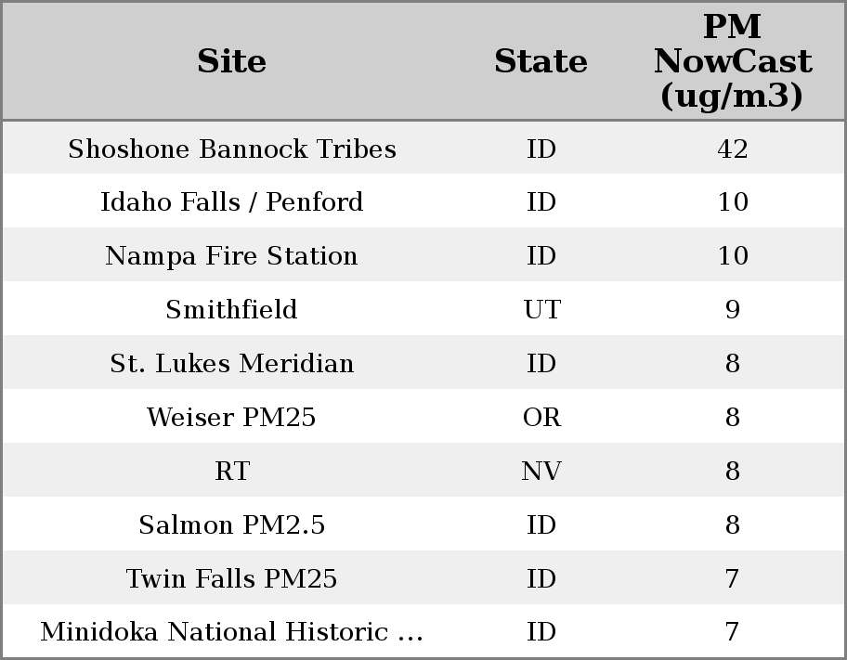Click the PM value 42 cell

733,149
